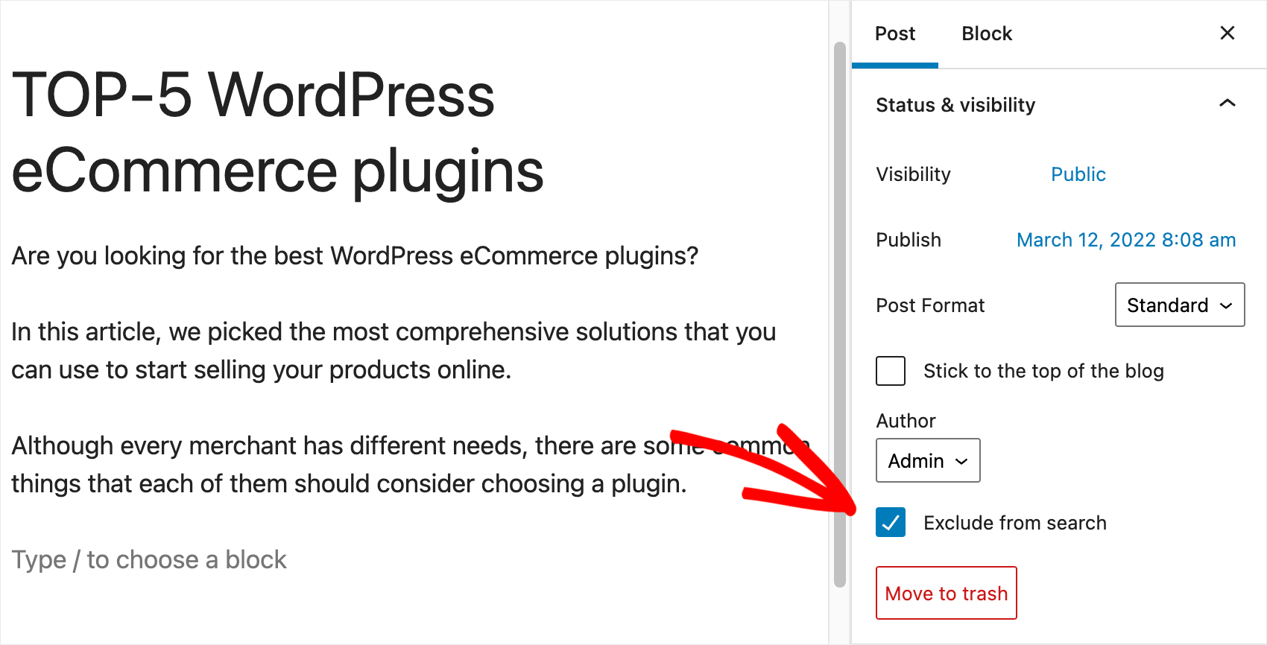The image size is (1267, 645).
Task: Open the Post Format dropdown
Action: [x=1179, y=305]
